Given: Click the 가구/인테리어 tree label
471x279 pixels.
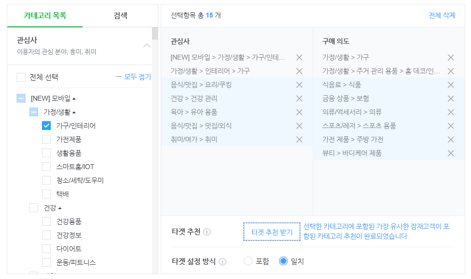Looking at the screenshot, I should (76, 126).
